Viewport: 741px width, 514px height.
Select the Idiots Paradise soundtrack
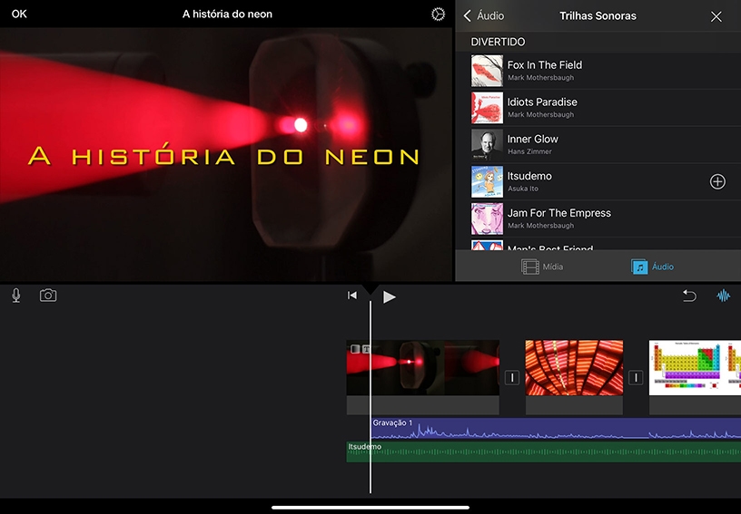coord(598,108)
